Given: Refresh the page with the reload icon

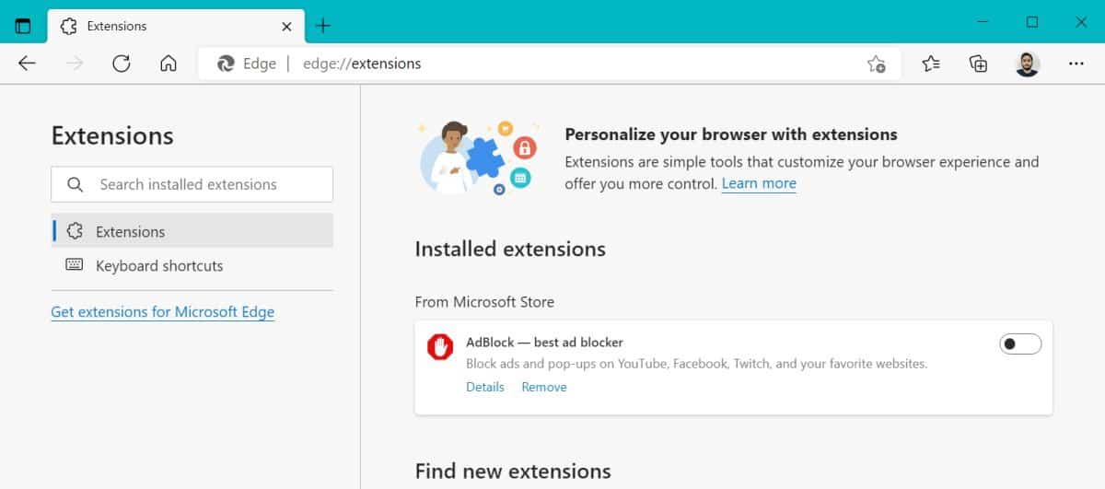Looking at the screenshot, I should (x=121, y=64).
